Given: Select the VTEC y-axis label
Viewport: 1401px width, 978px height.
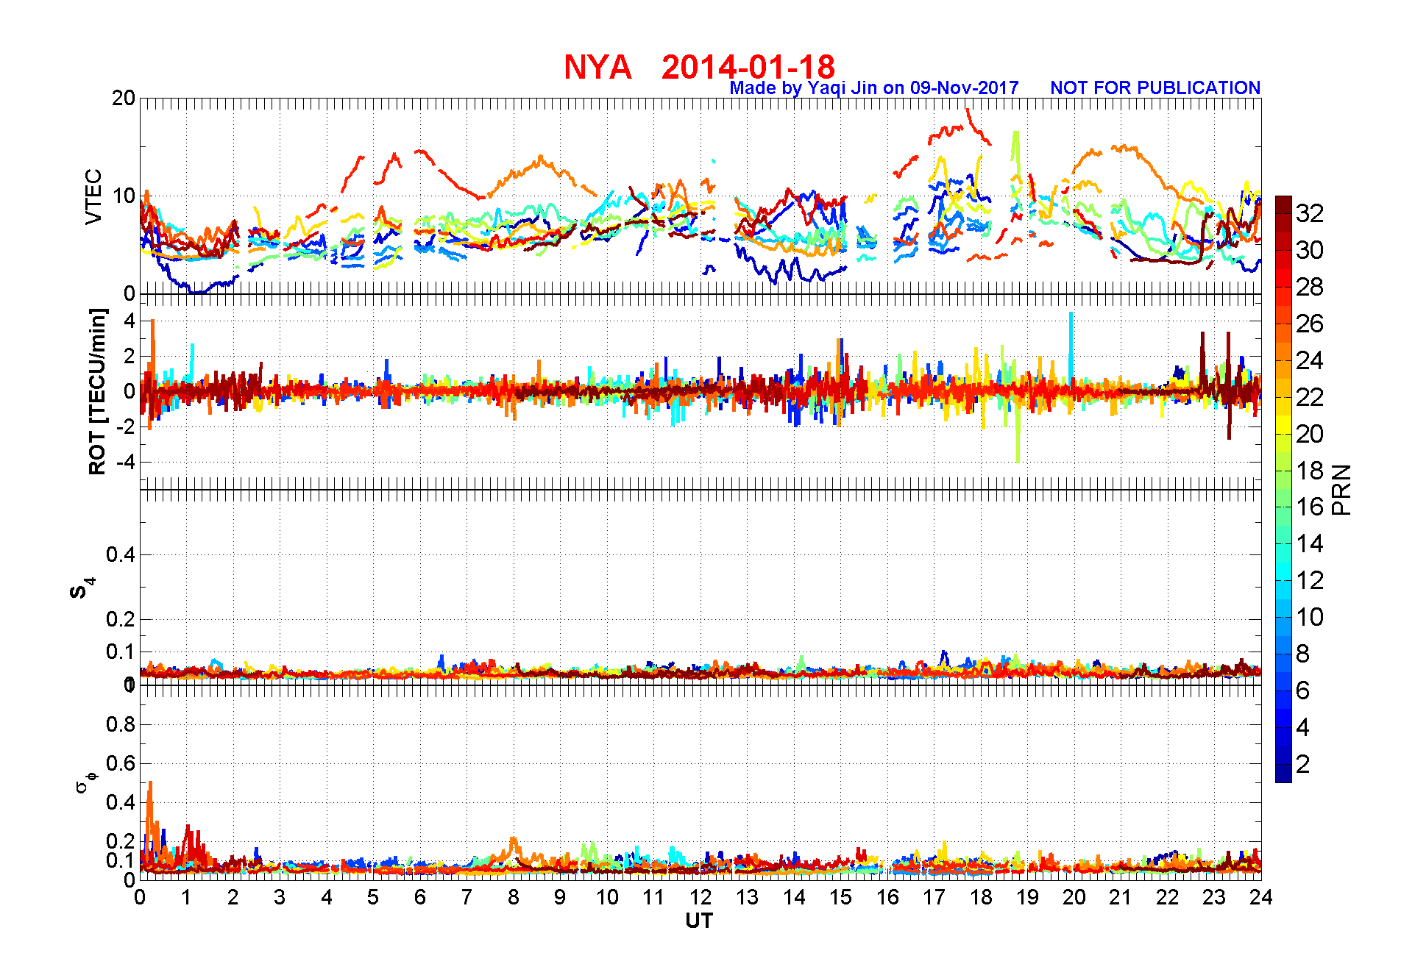Looking at the screenshot, I should pyautogui.click(x=93, y=197).
